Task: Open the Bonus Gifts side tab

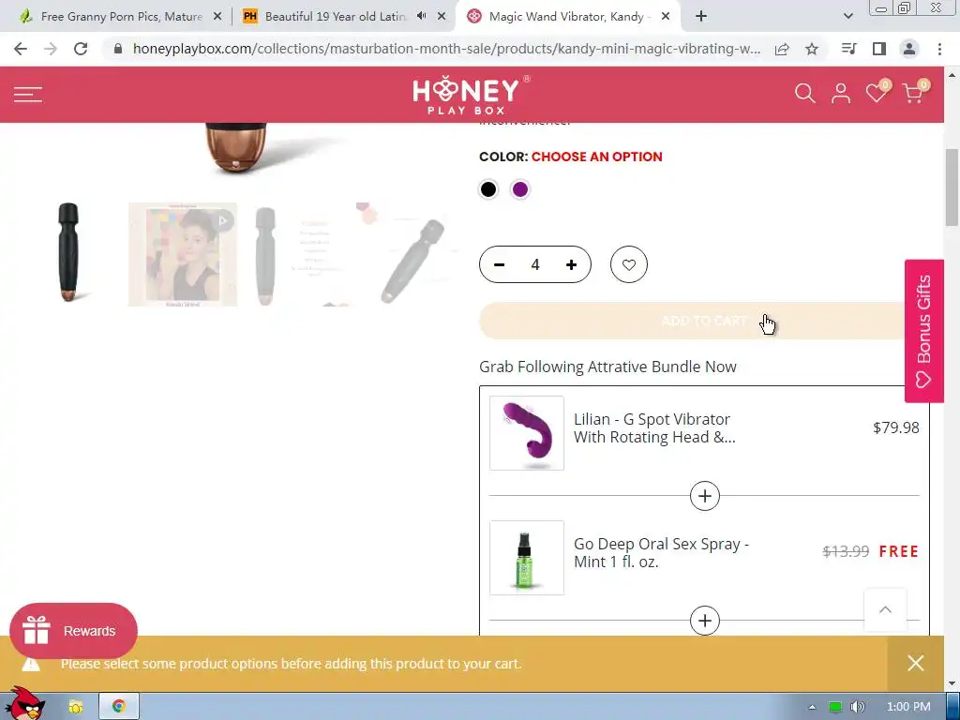Action: tap(923, 331)
